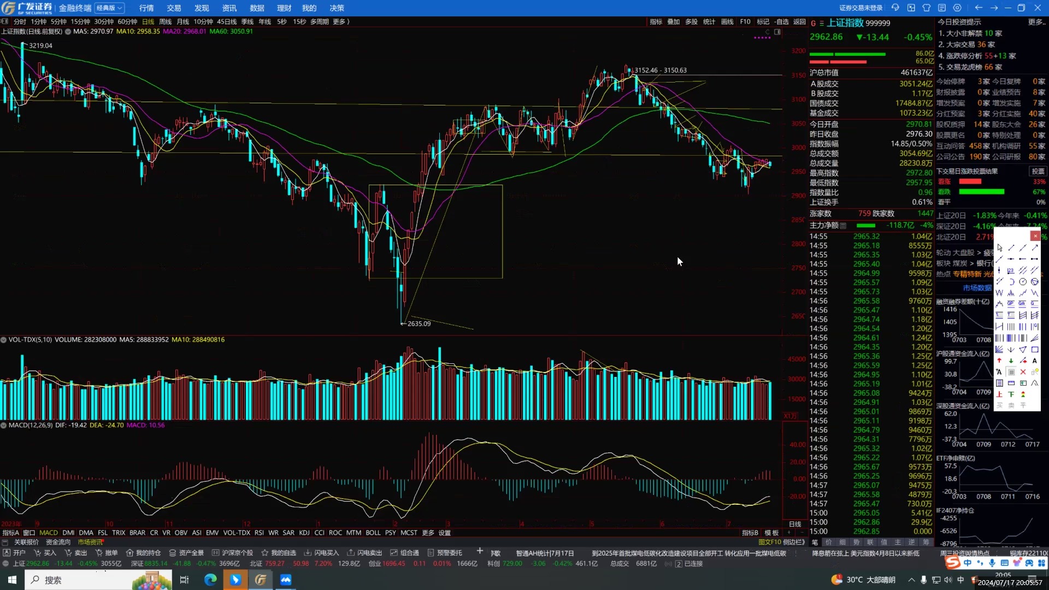Click the 画线 drawing button
1049x590 pixels.
[727, 22]
